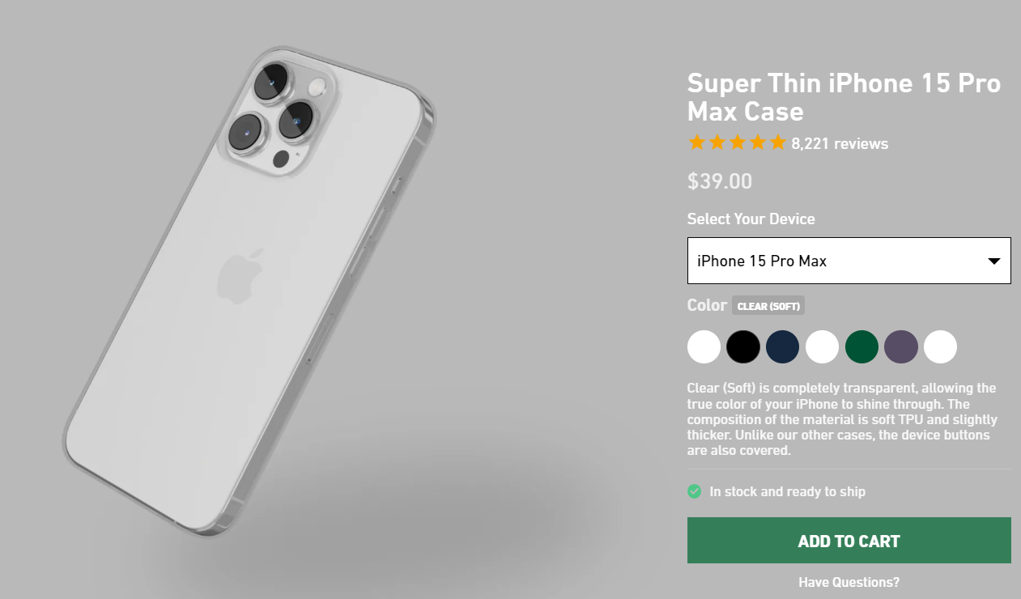Open the device dropdown using the arrow
The height and width of the screenshot is (599, 1021).
tap(994, 261)
